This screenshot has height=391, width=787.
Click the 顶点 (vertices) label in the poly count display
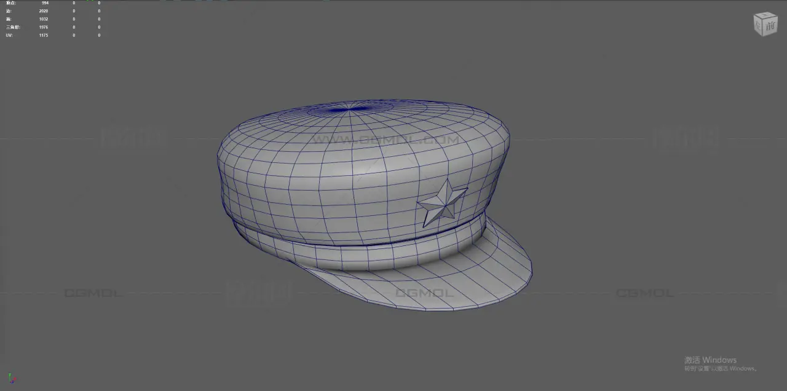tap(11, 3)
